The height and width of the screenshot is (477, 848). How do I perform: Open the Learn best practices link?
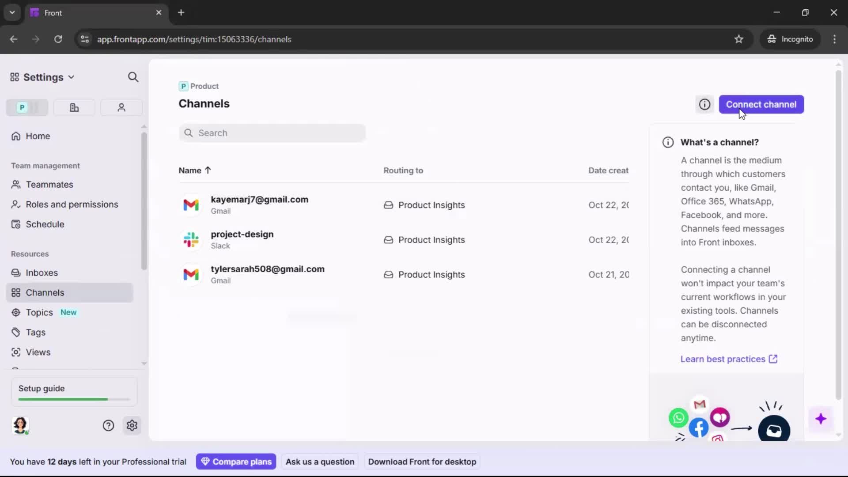click(723, 359)
